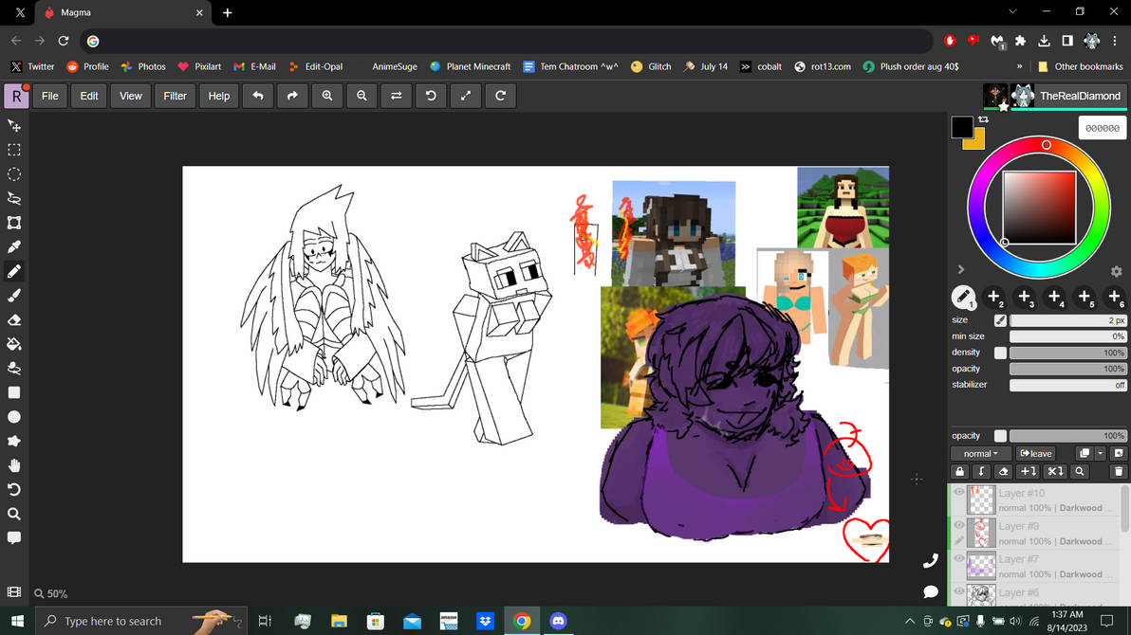Select the Eraser tool
This screenshot has height=635, width=1131.
coord(13,320)
